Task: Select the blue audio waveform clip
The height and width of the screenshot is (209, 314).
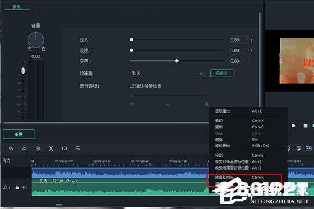Action: pyautogui.click(x=120, y=173)
